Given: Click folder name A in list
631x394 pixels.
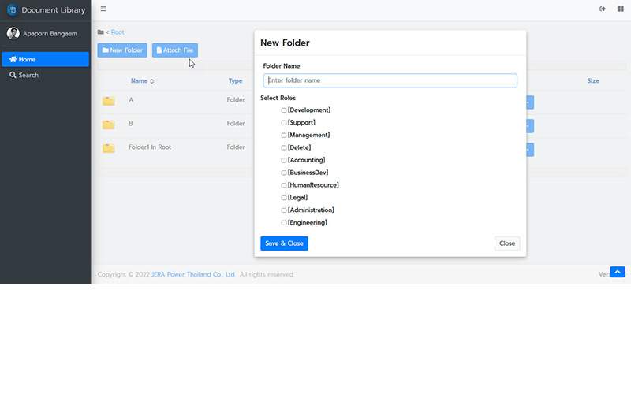Looking at the screenshot, I should coord(131,100).
